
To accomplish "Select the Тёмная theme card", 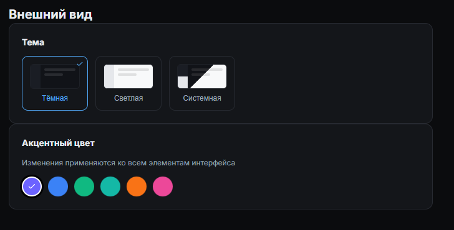I will click(55, 83).
